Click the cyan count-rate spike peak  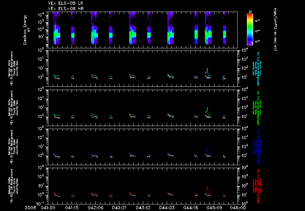pyautogui.click(x=207, y=68)
